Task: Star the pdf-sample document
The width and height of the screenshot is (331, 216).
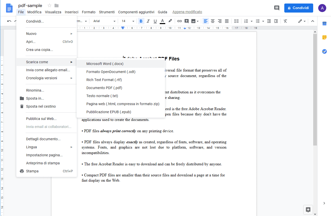Action: click(x=49, y=6)
